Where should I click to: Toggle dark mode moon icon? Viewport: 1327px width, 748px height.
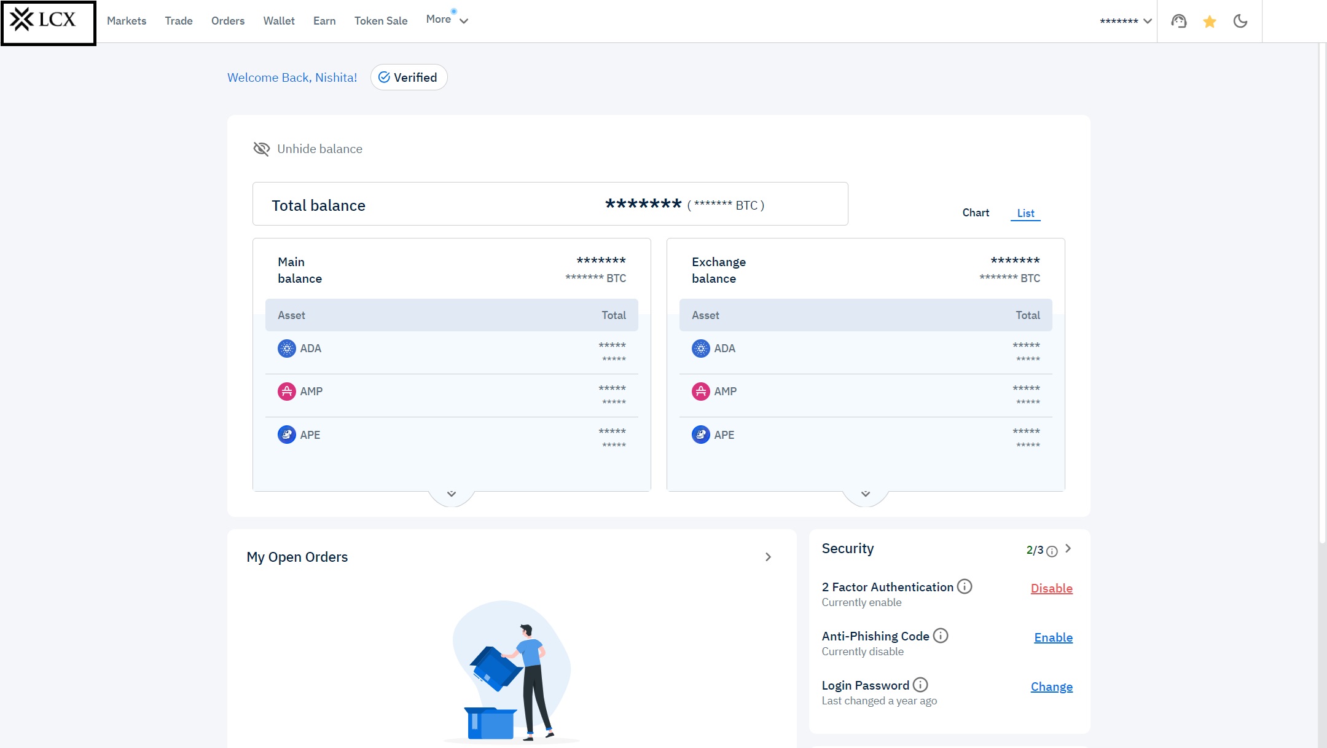coord(1240,22)
